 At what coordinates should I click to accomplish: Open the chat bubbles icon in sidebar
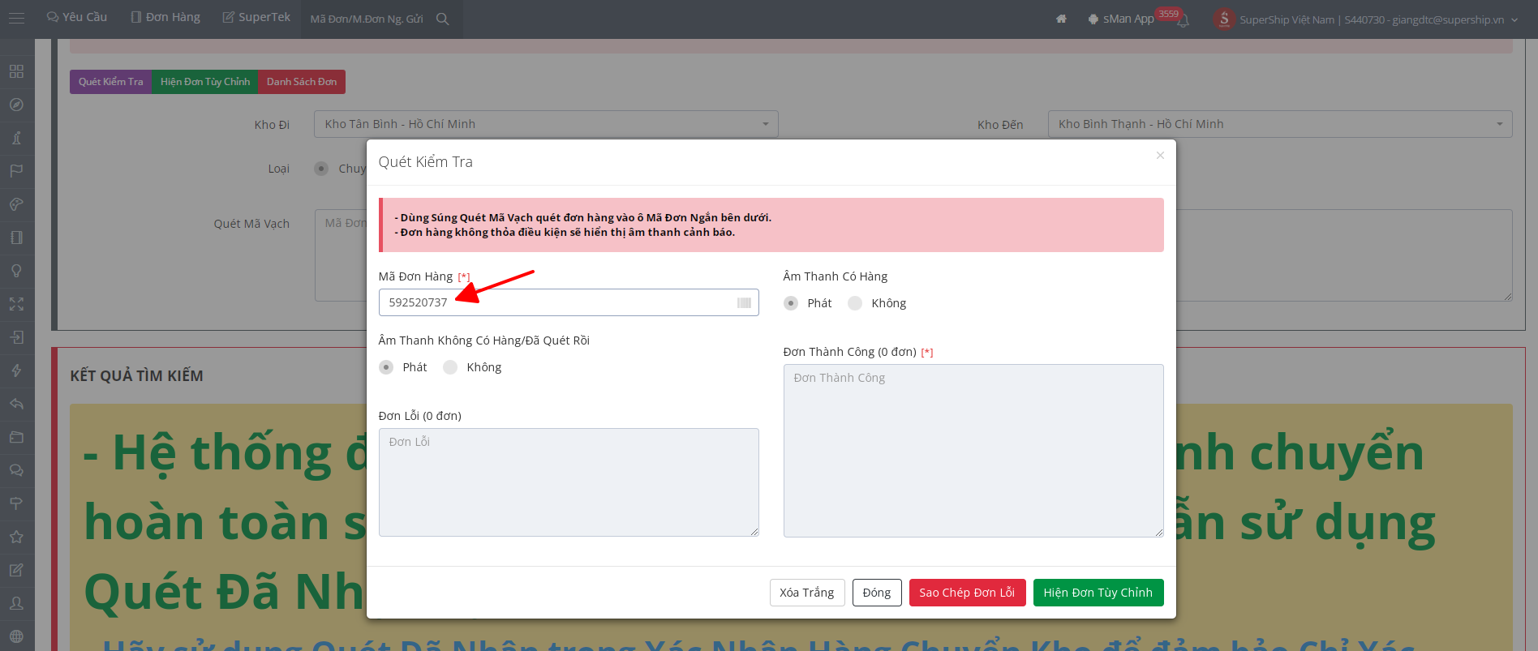pyautogui.click(x=16, y=470)
